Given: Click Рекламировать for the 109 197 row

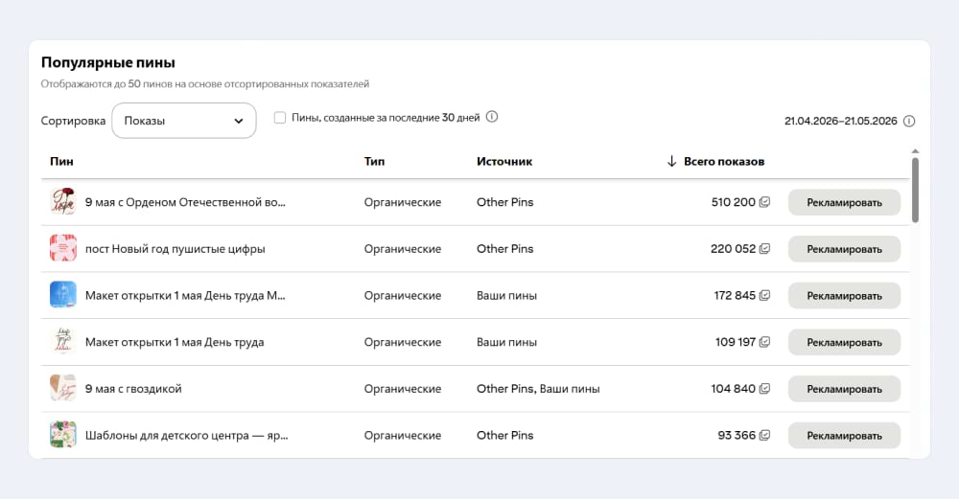Looking at the screenshot, I should 844,342.
